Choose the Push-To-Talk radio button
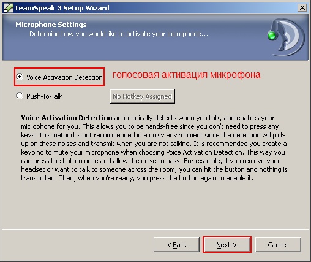The height and width of the screenshot is (262, 311). pyautogui.click(x=20, y=96)
